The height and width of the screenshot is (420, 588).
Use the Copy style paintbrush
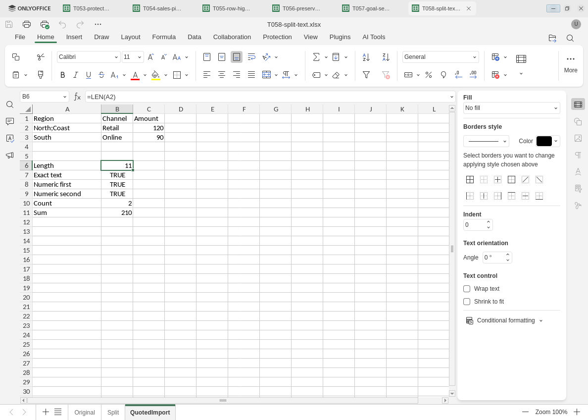(41, 75)
